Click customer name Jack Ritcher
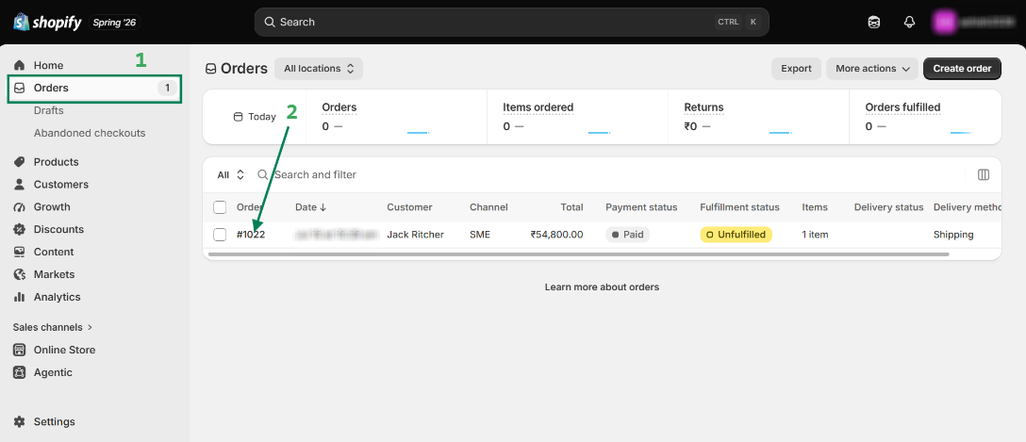Screen dimensions: 1026x442 click(x=416, y=234)
